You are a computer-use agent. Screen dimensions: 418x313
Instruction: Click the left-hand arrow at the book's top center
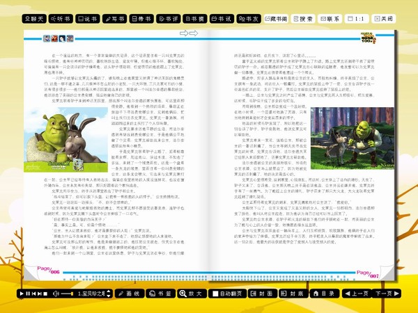tap(184, 33)
